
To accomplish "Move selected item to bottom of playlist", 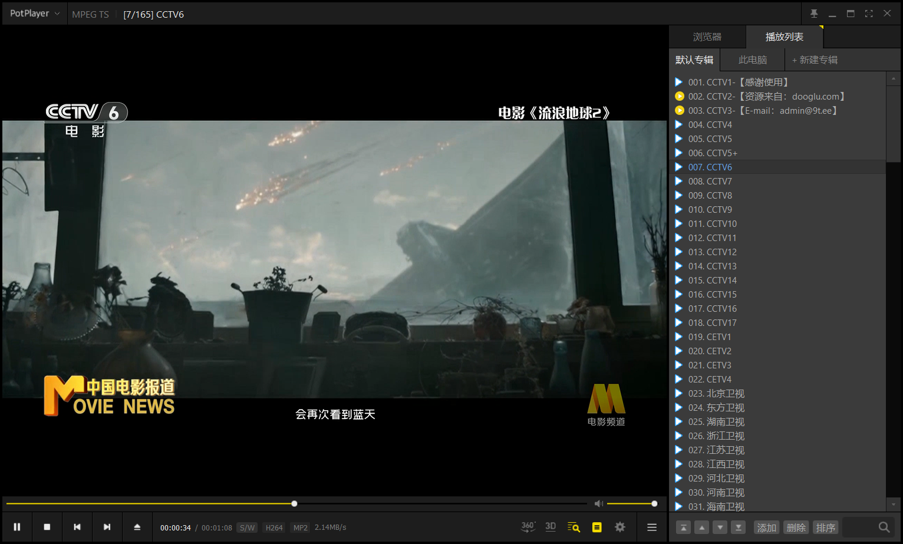I will click(x=739, y=527).
